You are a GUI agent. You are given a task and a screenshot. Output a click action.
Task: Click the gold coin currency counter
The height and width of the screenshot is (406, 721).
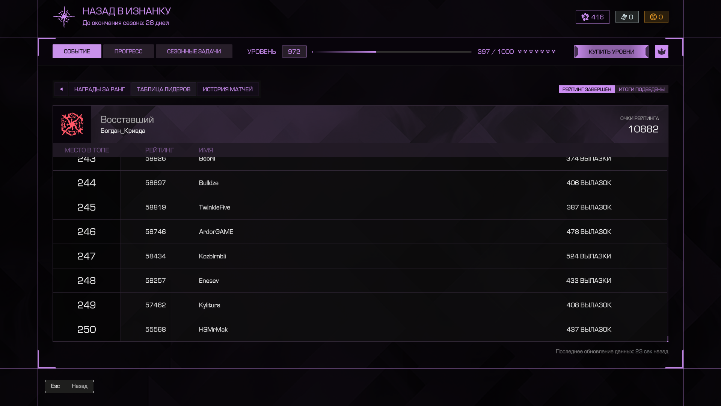pyautogui.click(x=656, y=17)
